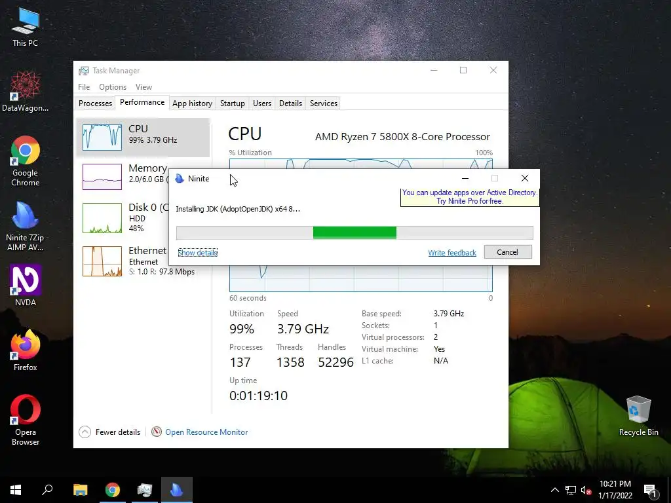Cancel the Ninite installation
The height and width of the screenshot is (503, 671).
(508, 252)
